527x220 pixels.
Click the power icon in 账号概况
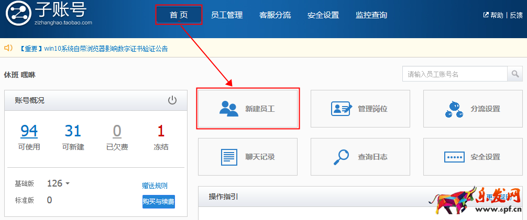(x=172, y=100)
